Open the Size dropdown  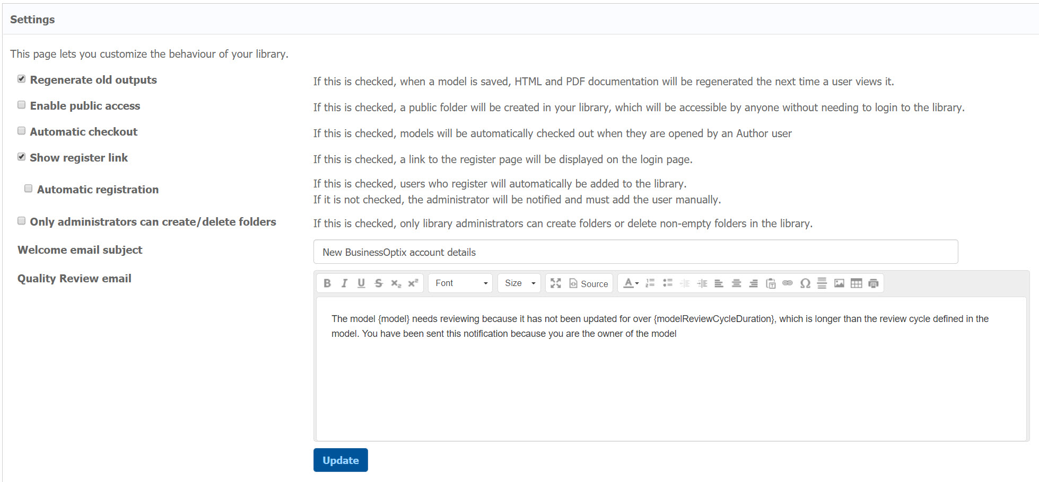tap(519, 283)
